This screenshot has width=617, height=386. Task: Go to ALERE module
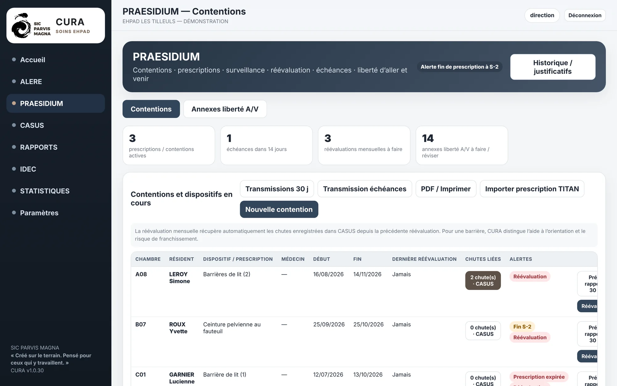pos(56,82)
